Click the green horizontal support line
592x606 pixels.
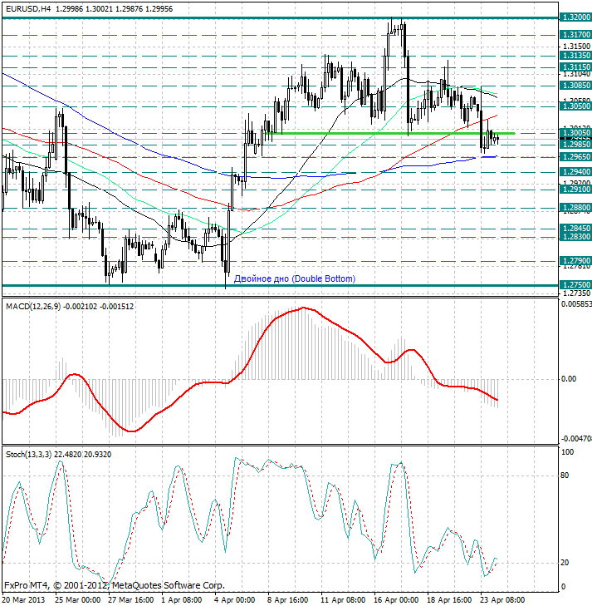click(x=389, y=133)
